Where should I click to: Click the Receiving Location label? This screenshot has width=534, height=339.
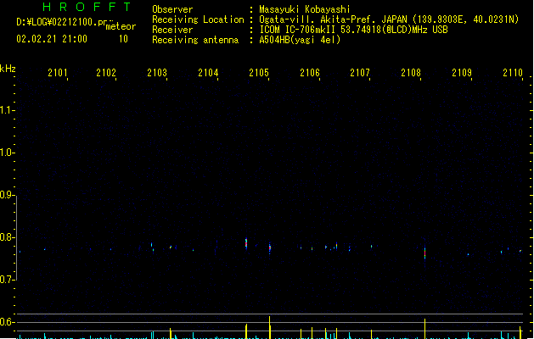click(198, 19)
